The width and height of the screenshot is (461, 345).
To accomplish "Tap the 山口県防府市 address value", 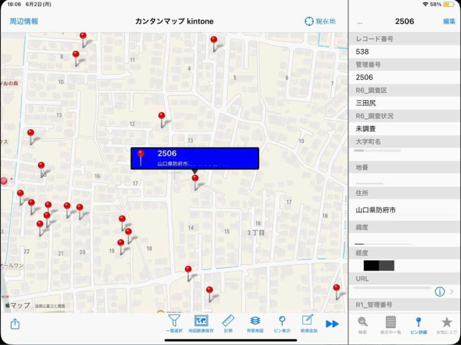I will coord(376,210).
